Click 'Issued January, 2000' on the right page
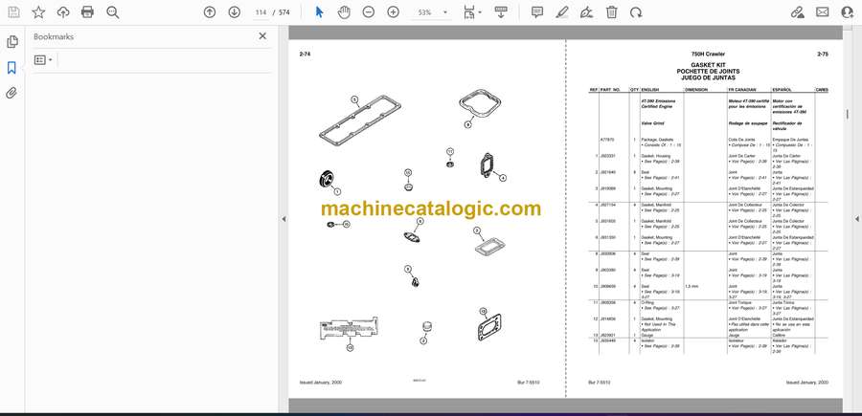Image resolution: width=862 pixels, height=416 pixels. coord(807,383)
